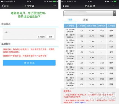Open the three-dot menu on 卡片管理 screen
This screenshot has height=104, width=119.
pyautogui.click(x=54, y=6)
